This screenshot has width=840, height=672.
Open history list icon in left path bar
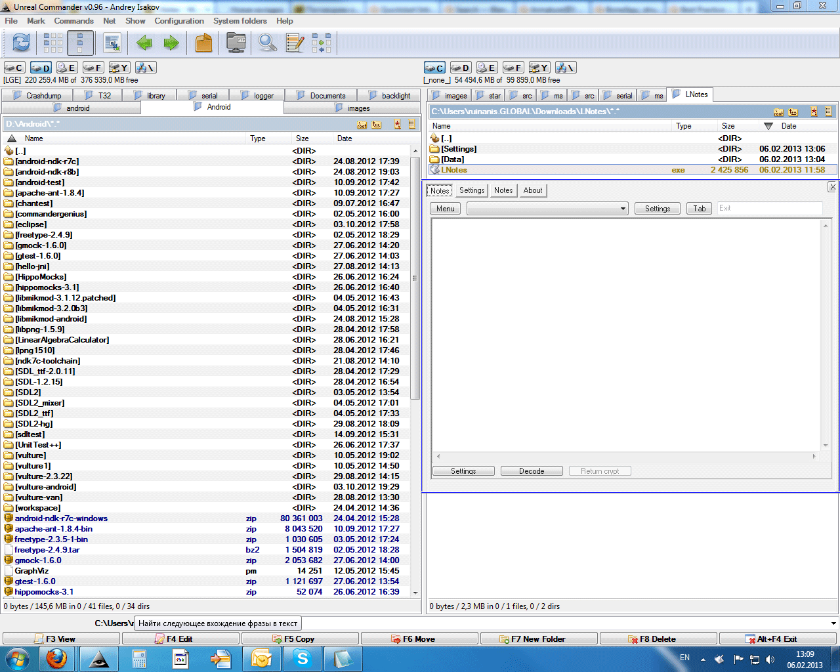[412, 124]
